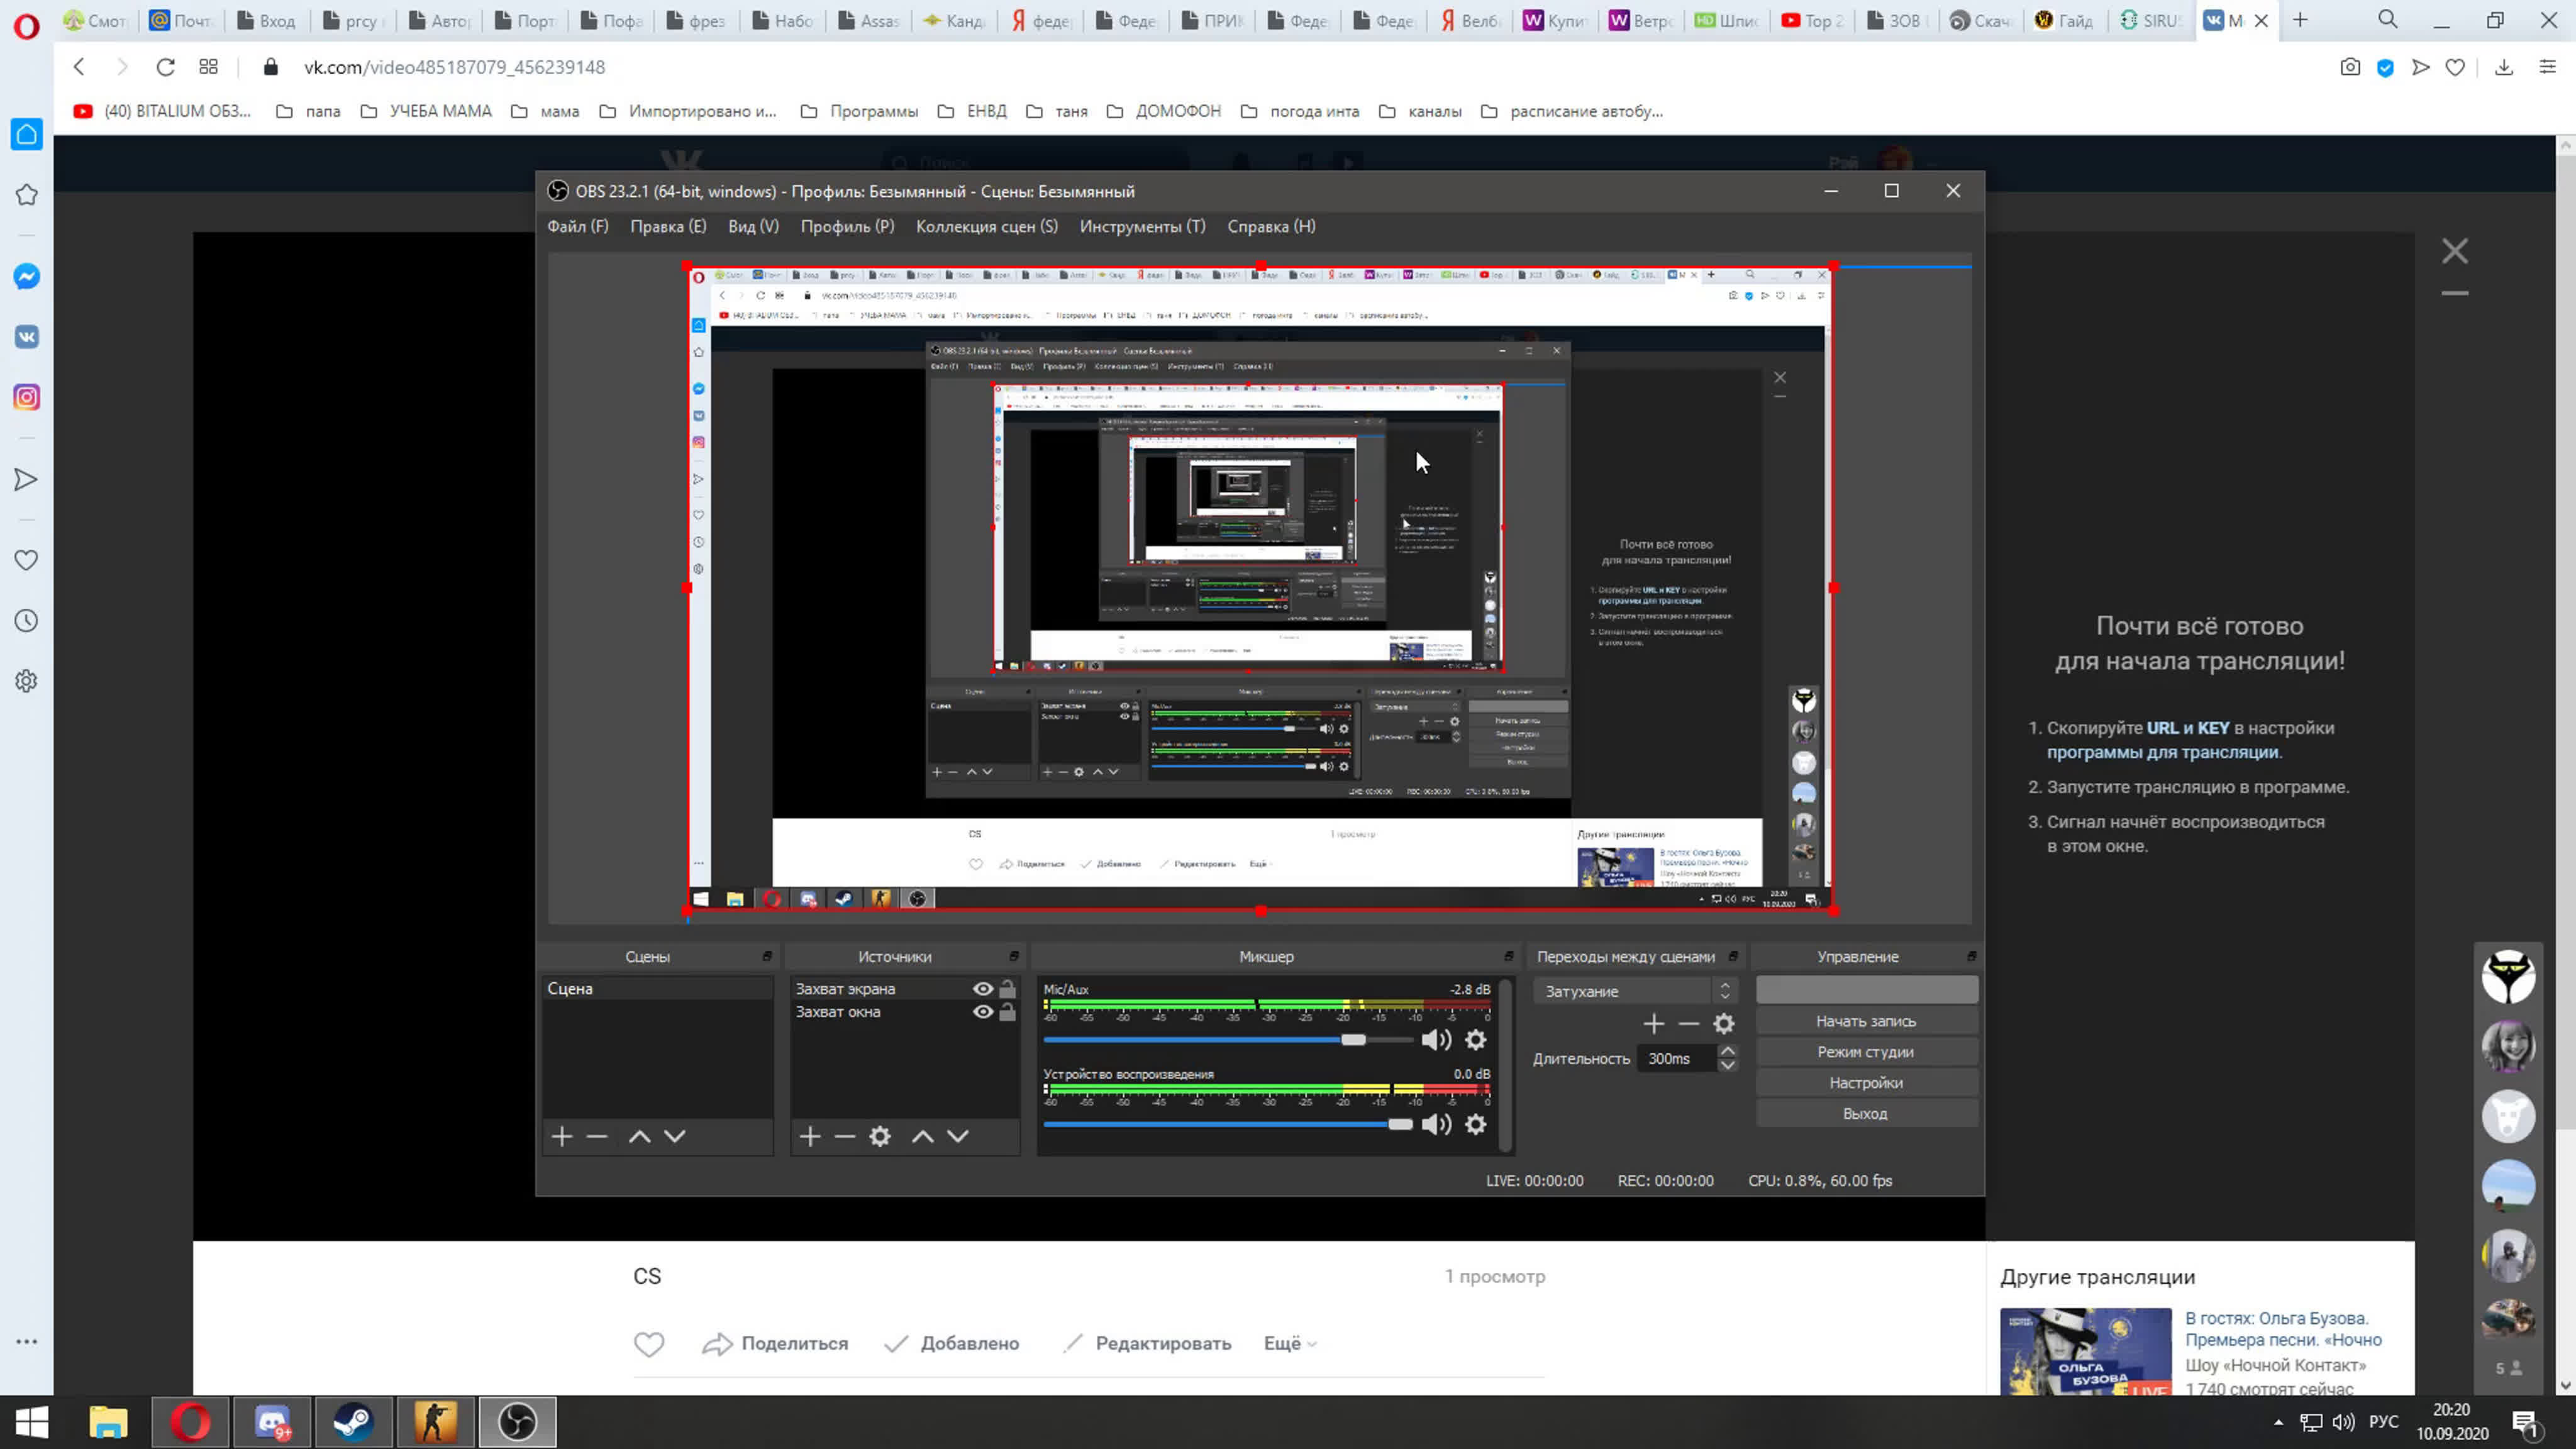
Task: Click Поделиться under the video
Action: click(776, 1343)
